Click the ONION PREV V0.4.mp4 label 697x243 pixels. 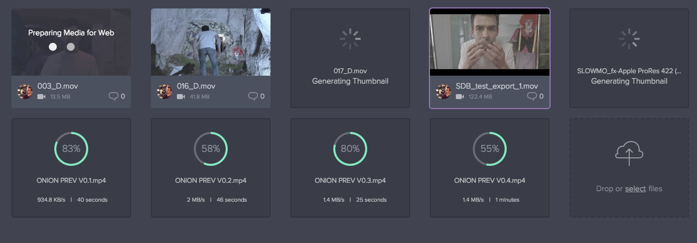click(x=490, y=181)
